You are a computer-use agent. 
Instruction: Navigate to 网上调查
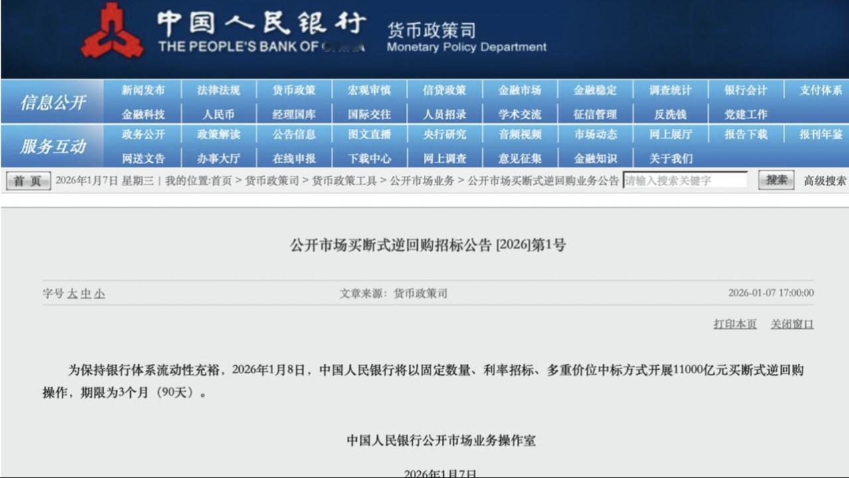click(x=445, y=159)
